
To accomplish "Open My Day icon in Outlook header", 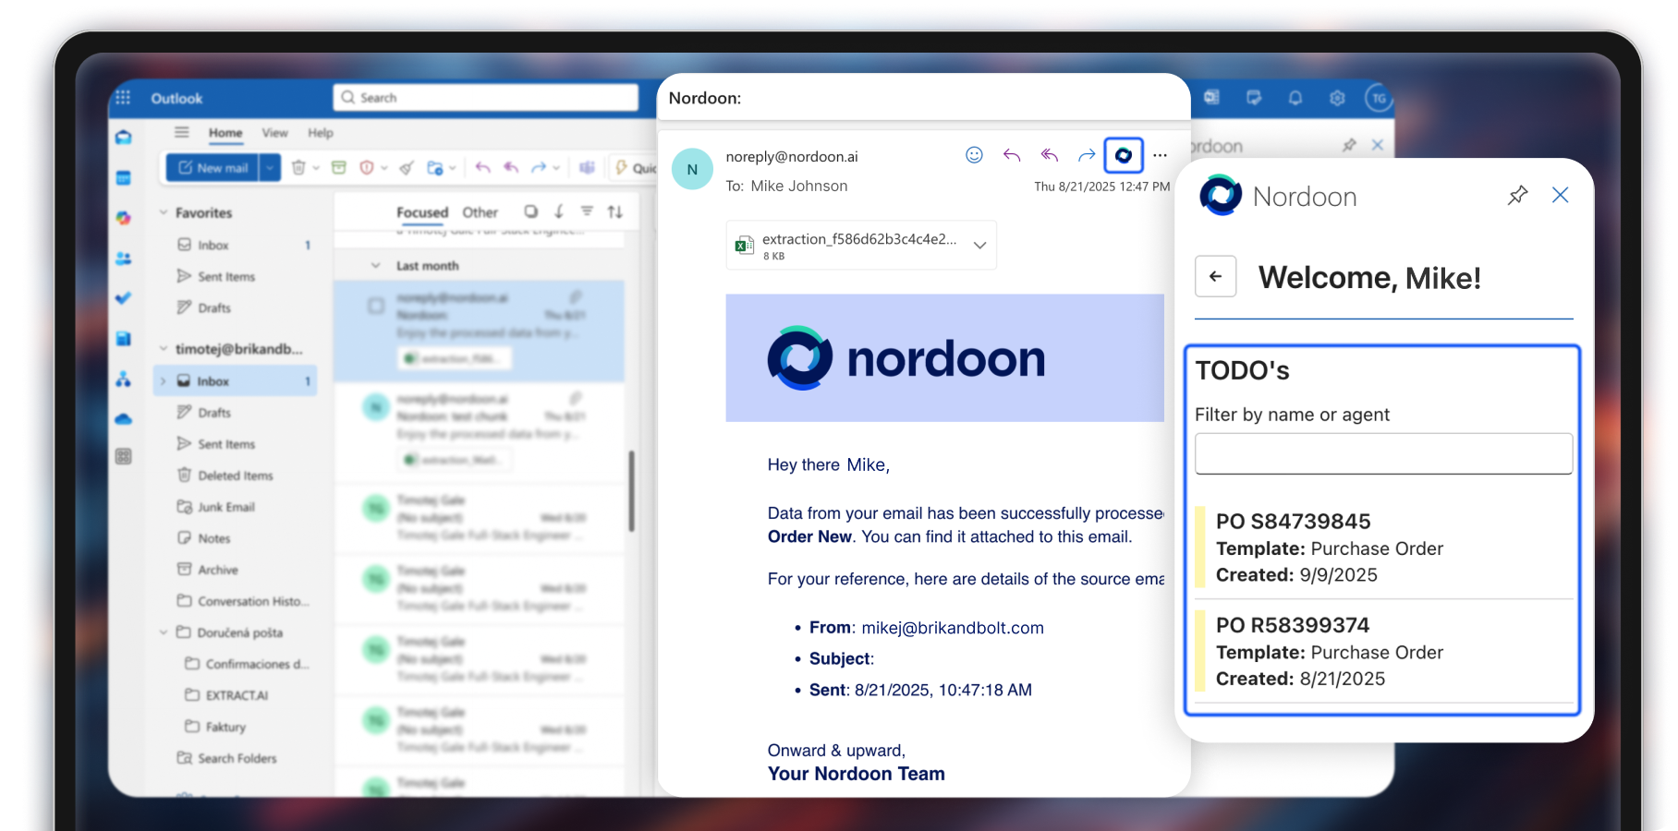I will pos(1254,98).
